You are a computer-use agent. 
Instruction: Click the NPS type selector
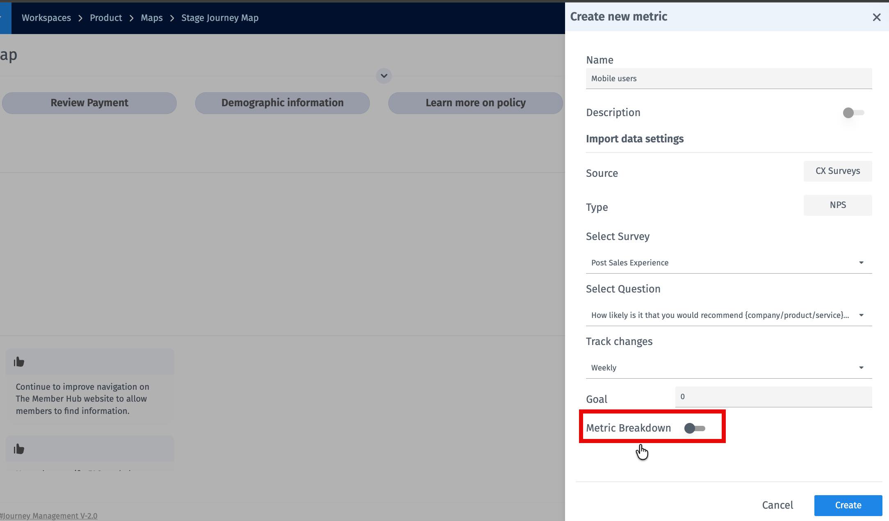tap(837, 205)
